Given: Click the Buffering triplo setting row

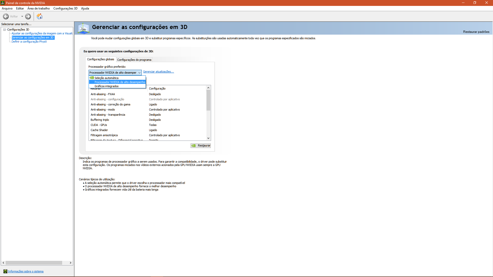Looking at the screenshot, I should click(x=100, y=120).
